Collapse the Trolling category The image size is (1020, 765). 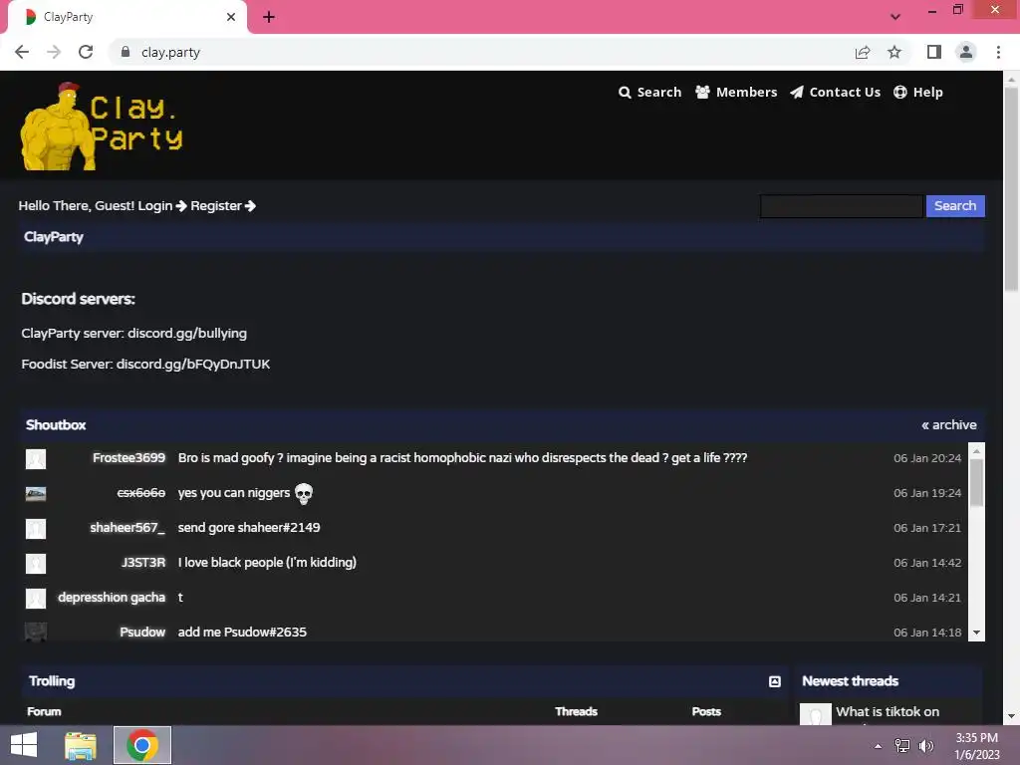774,681
